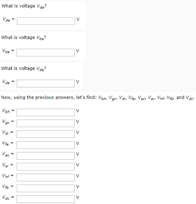The image size is (196, 204).
Task: Focus the Vda voltage input field
Action: coord(45,84)
